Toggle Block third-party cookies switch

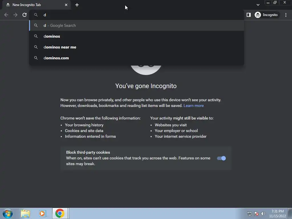click(x=221, y=158)
